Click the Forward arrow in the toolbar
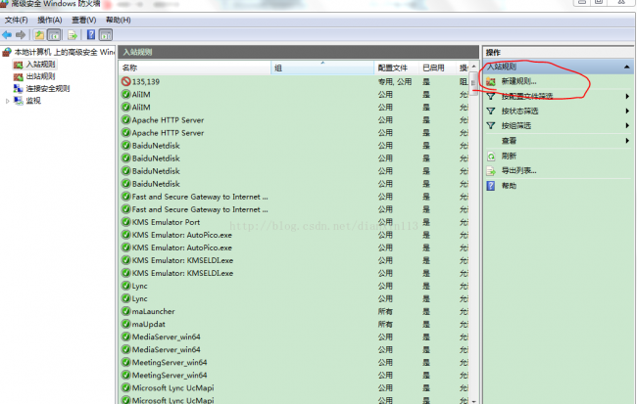 tap(21, 35)
